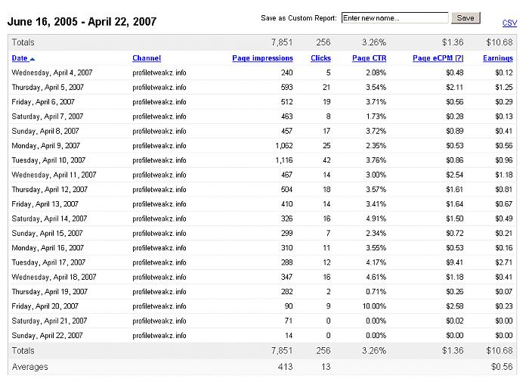The width and height of the screenshot is (529, 385).
Task: Select date 'Tuesday, April 17, 2007'
Action: (x=48, y=262)
